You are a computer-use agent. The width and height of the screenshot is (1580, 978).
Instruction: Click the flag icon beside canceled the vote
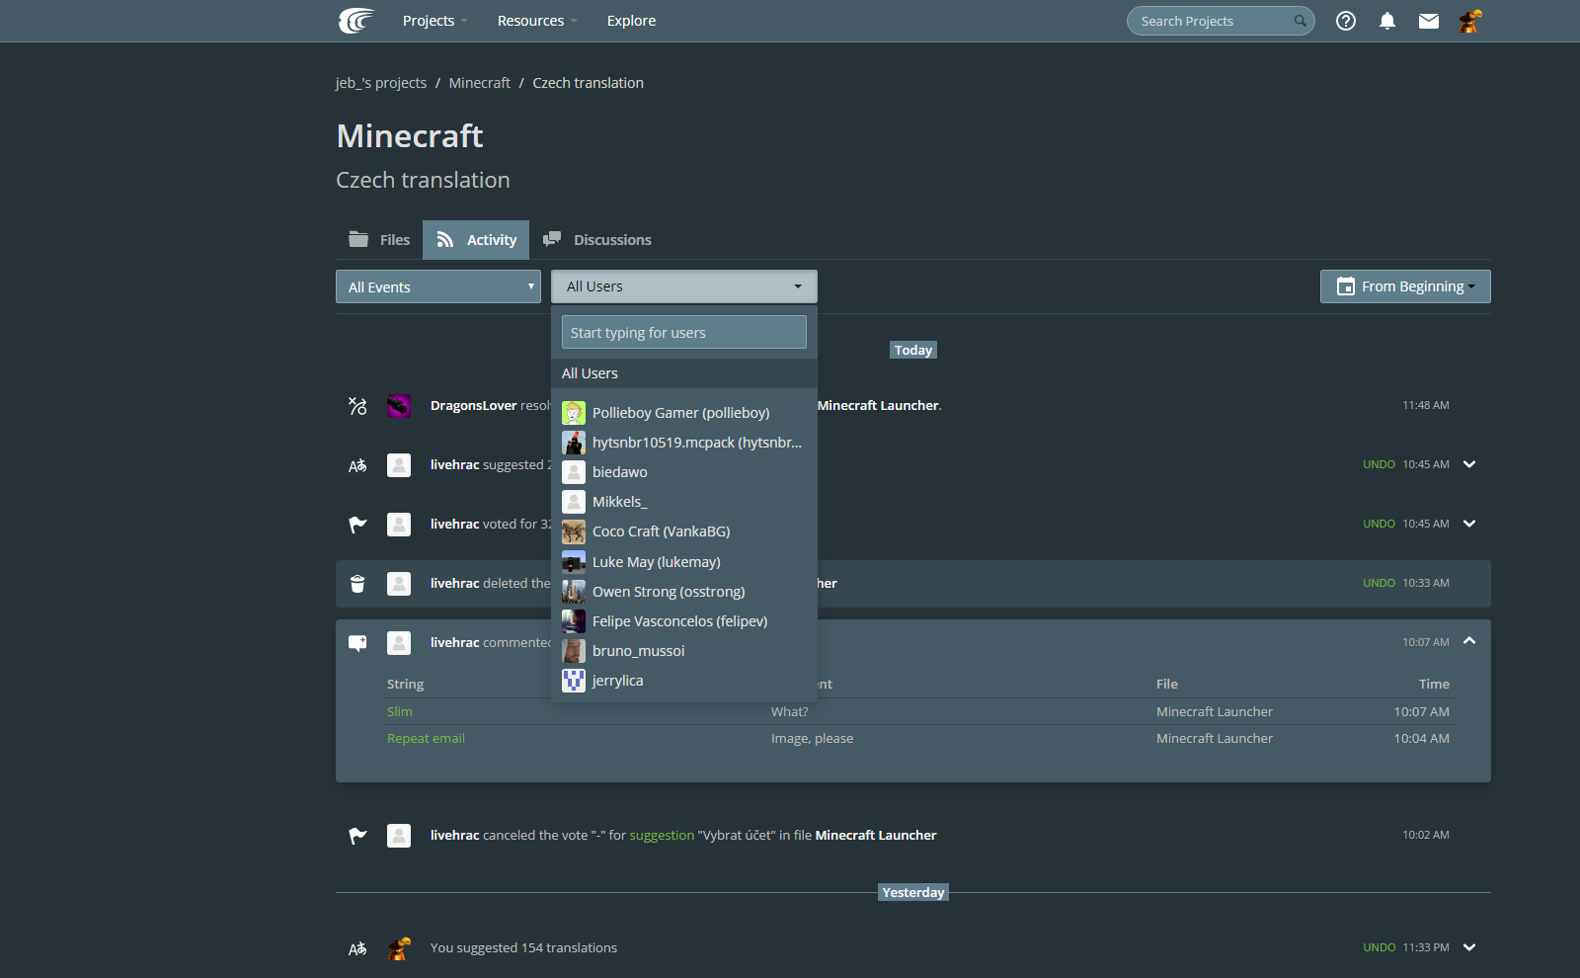[357, 836]
